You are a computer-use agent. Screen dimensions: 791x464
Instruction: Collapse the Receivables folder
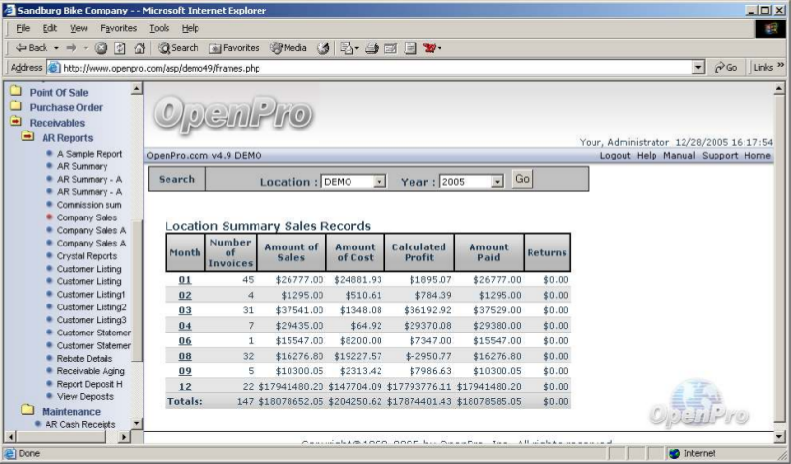pos(16,121)
